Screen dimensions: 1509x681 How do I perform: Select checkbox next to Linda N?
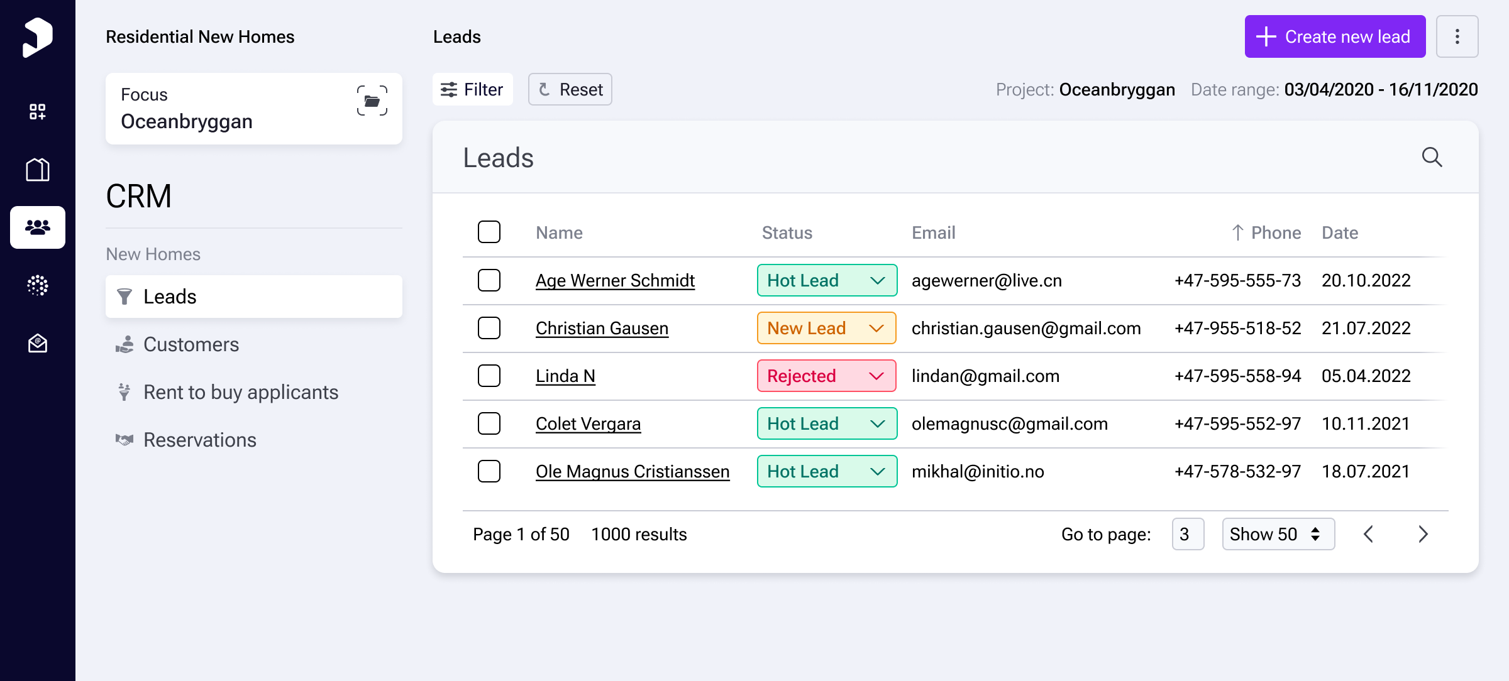[489, 376]
